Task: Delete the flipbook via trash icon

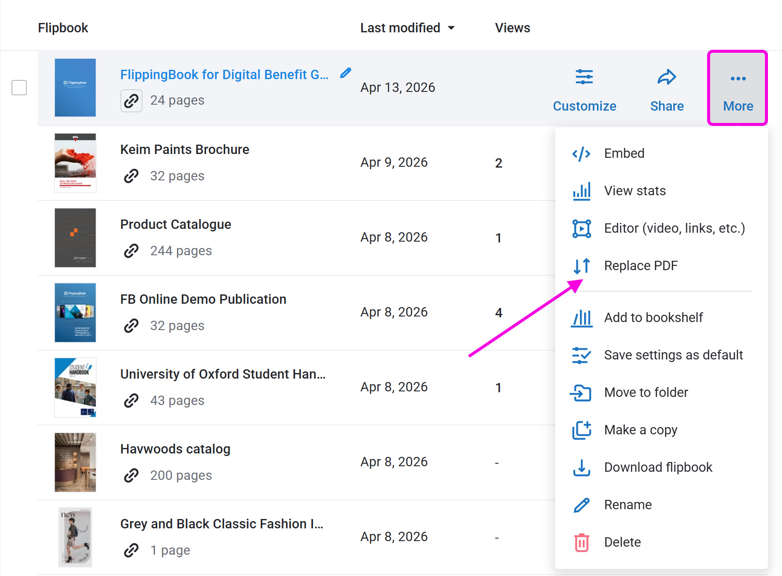Action: [x=581, y=542]
